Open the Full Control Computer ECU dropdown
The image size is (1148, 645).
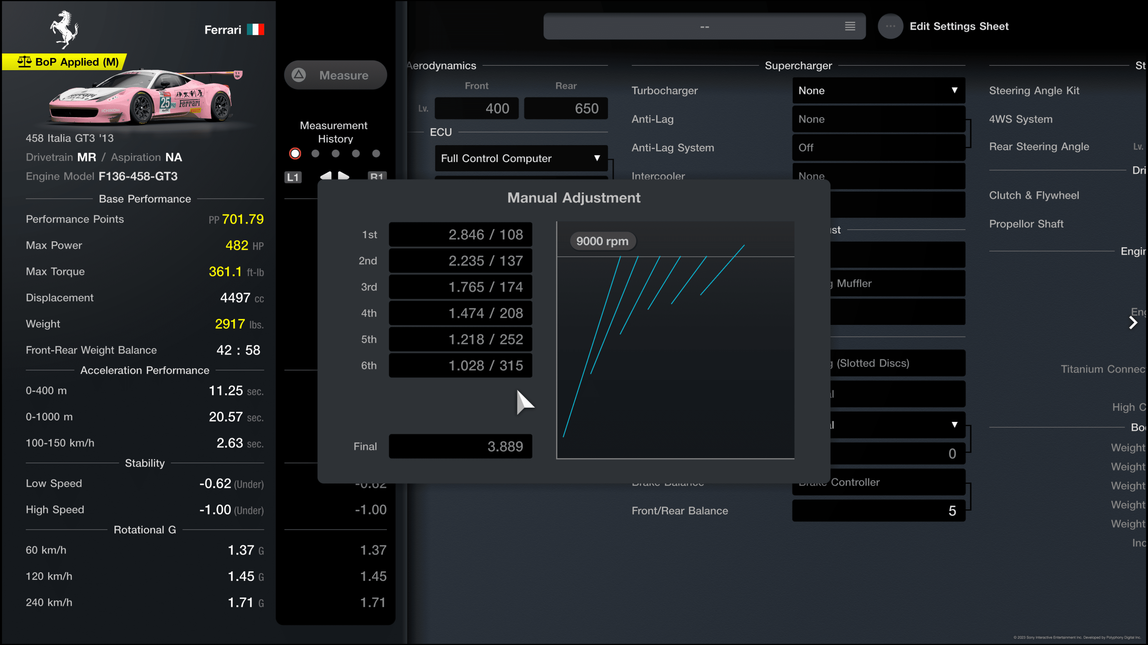click(521, 158)
